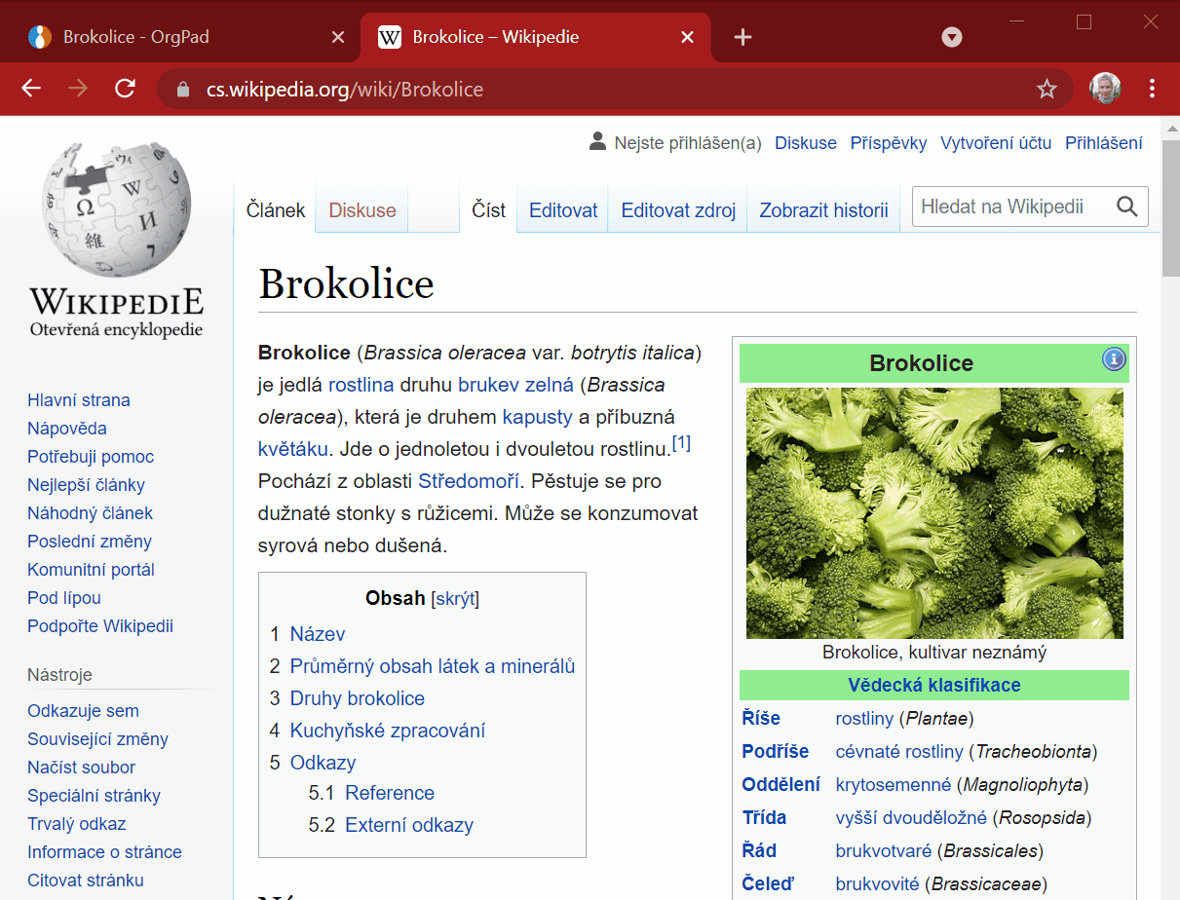Bookmark page with the star icon
The width and height of the screenshot is (1180, 900).
coord(1047,90)
